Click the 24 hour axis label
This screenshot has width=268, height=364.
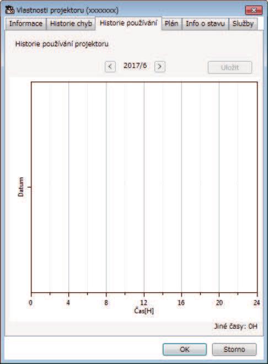[256, 302]
